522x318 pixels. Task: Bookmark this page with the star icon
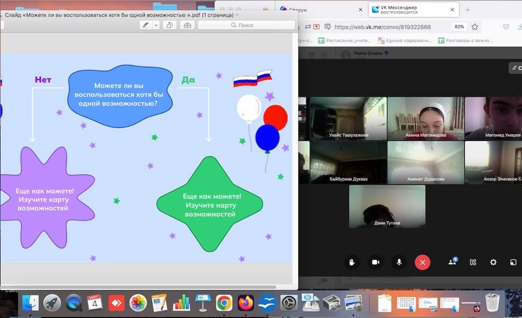[x=475, y=26]
